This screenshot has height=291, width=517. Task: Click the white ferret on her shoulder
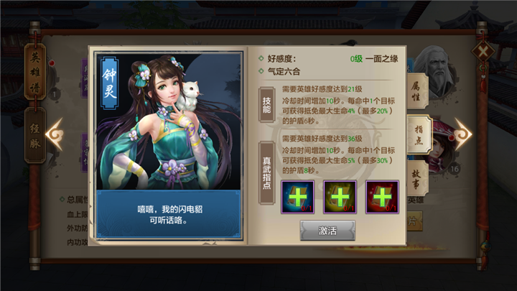(188, 96)
